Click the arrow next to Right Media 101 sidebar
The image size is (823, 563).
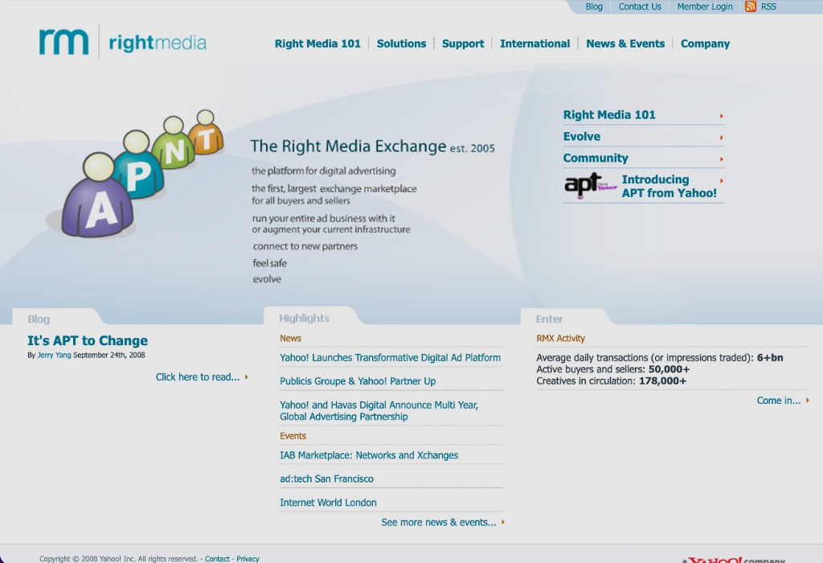pos(722,116)
